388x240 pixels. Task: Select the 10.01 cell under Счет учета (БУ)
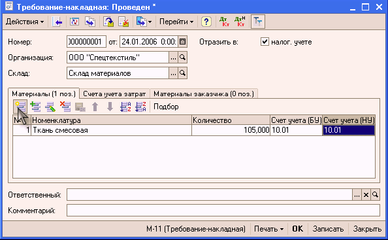pos(296,130)
